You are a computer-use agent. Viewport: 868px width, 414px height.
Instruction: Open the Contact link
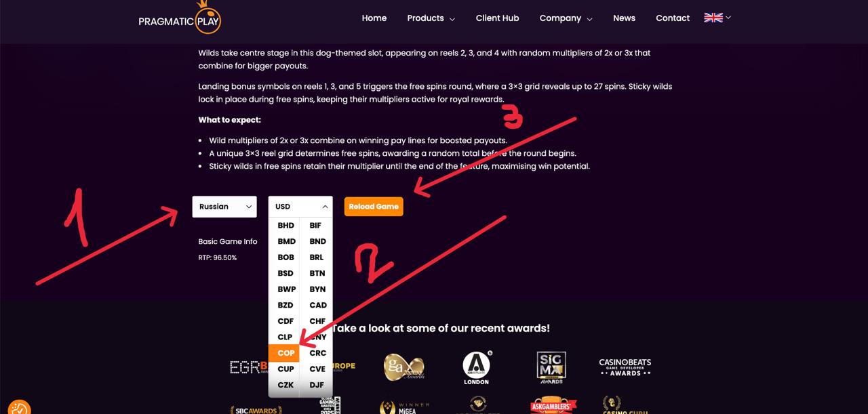[673, 18]
